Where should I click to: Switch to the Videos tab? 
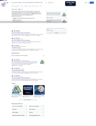click(x=33, y=6)
